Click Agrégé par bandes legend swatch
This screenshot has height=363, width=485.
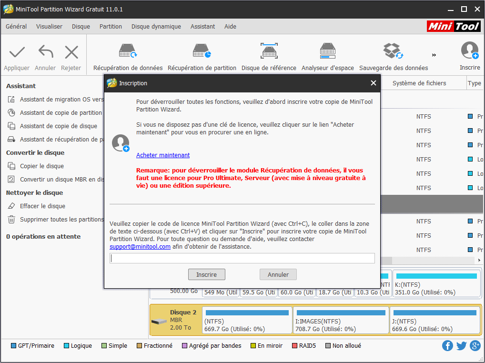point(184,346)
